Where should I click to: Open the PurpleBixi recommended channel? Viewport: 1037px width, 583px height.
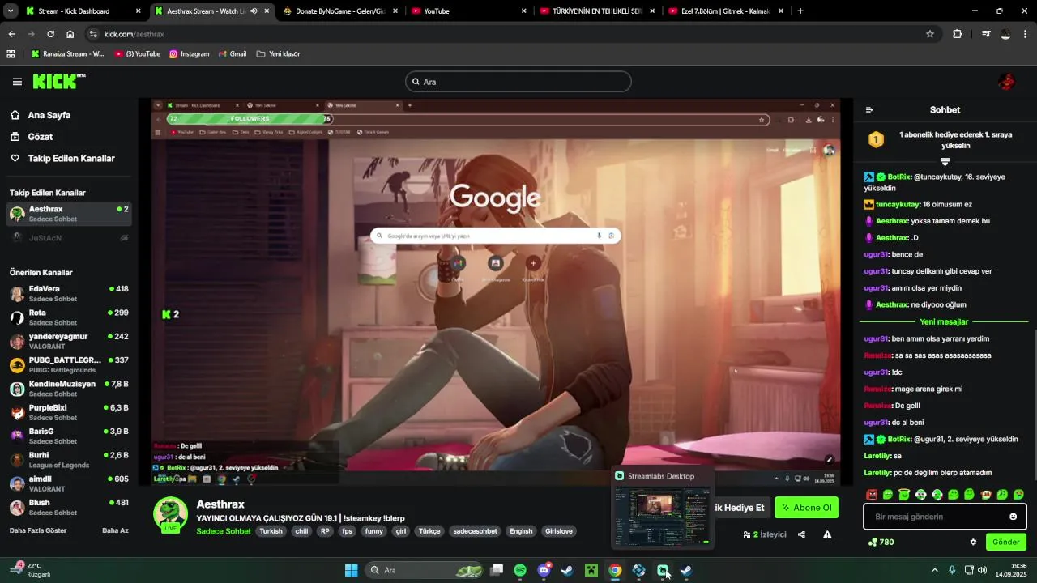pos(69,412)
